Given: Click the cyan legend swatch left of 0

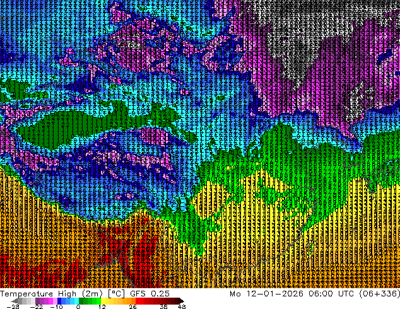Looking at the screenshot, I should pos(76,301).
